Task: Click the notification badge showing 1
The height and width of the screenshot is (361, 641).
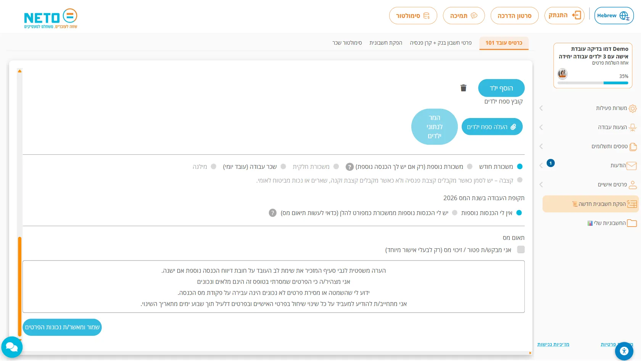Action: point(551,163)
